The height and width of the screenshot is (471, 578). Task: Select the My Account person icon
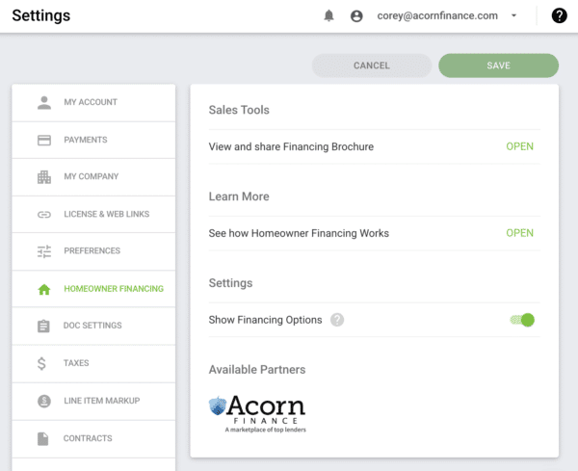pyautogui.click(x=44, y=102)
